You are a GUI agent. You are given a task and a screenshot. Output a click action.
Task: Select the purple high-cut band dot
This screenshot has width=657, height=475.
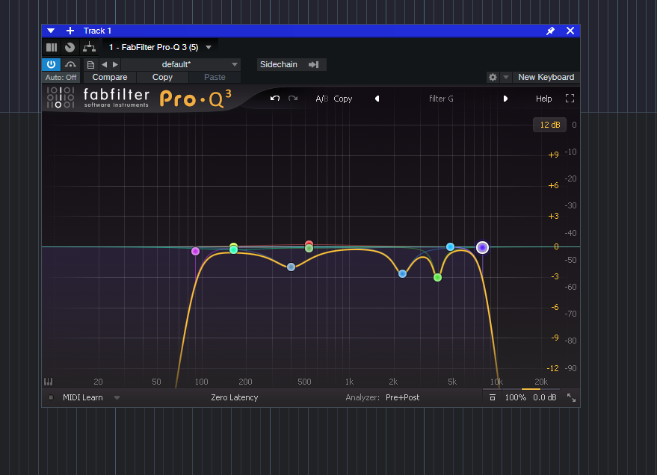coord(482,248)
